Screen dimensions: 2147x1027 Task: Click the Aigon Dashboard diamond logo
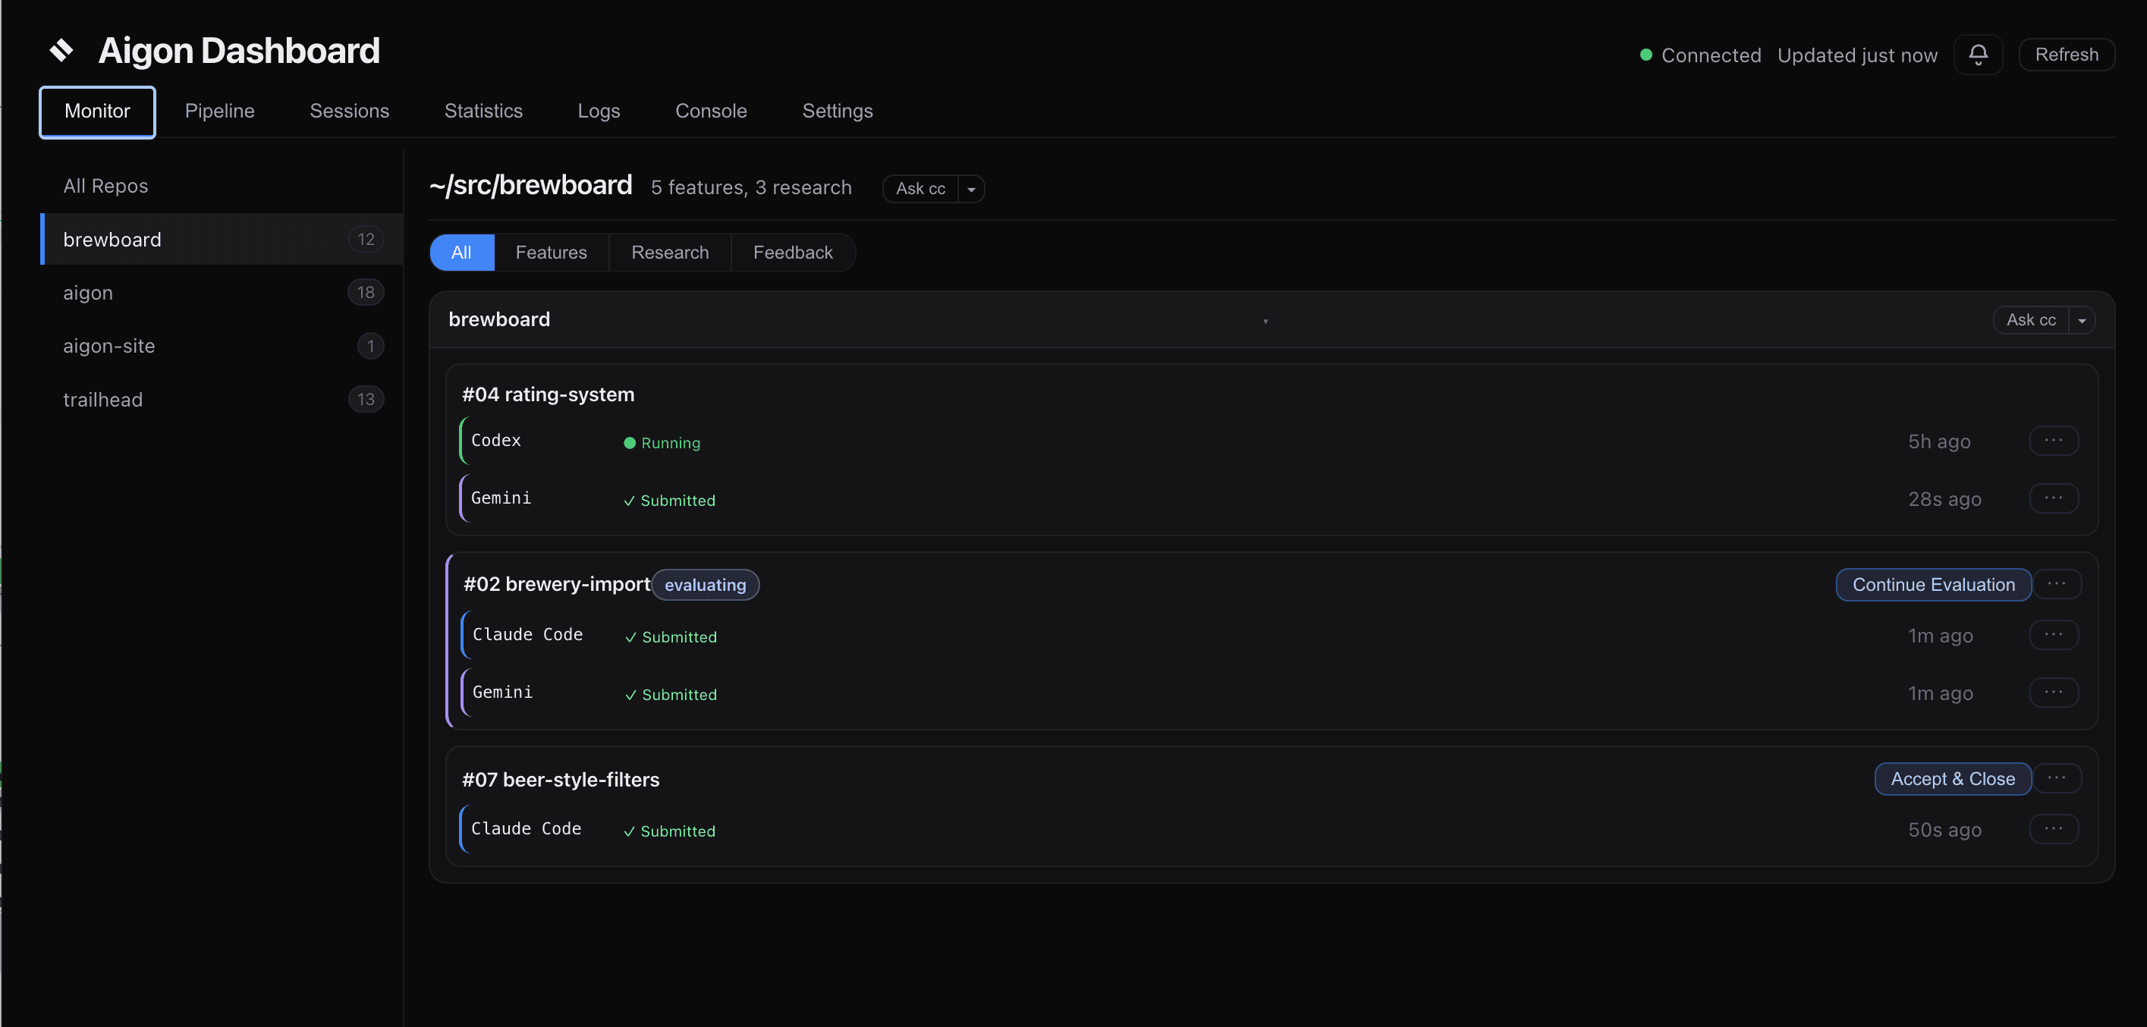(61, 50)
